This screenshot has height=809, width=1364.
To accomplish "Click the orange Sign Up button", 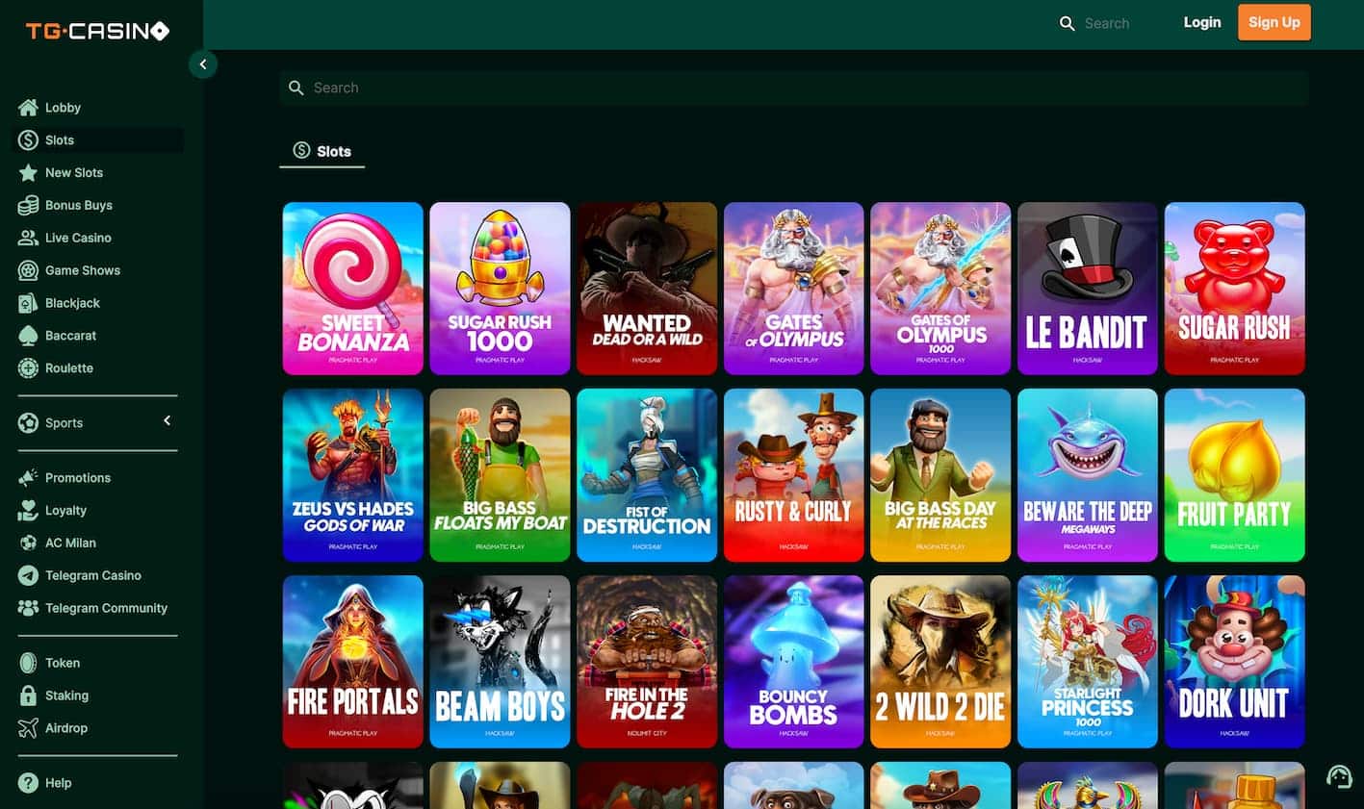I will click(1274, 22).
